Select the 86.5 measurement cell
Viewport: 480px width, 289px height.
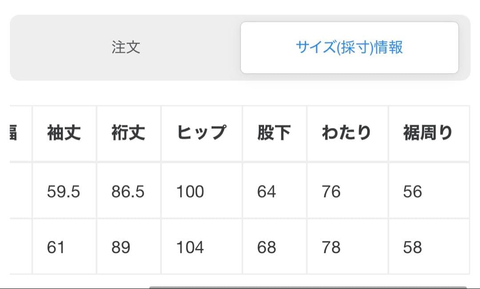(128, 191)
